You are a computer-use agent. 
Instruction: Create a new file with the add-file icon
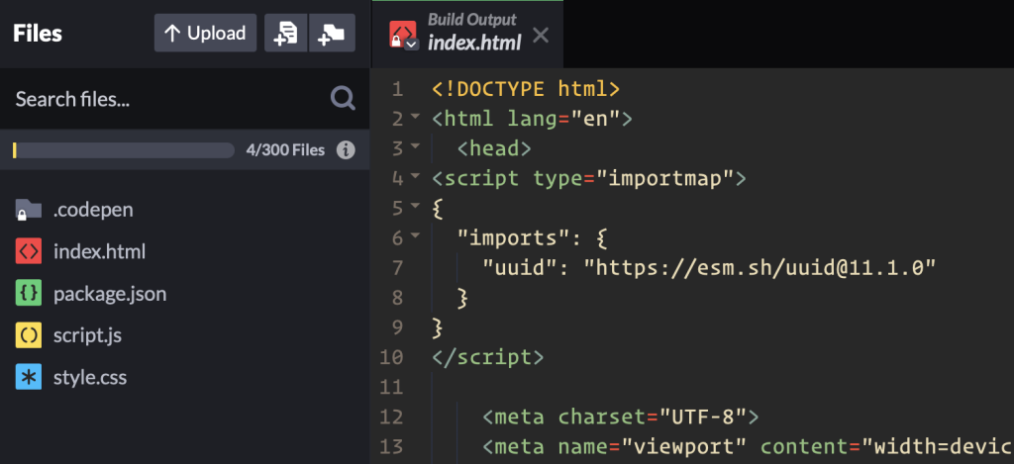(x=286, y=33)
